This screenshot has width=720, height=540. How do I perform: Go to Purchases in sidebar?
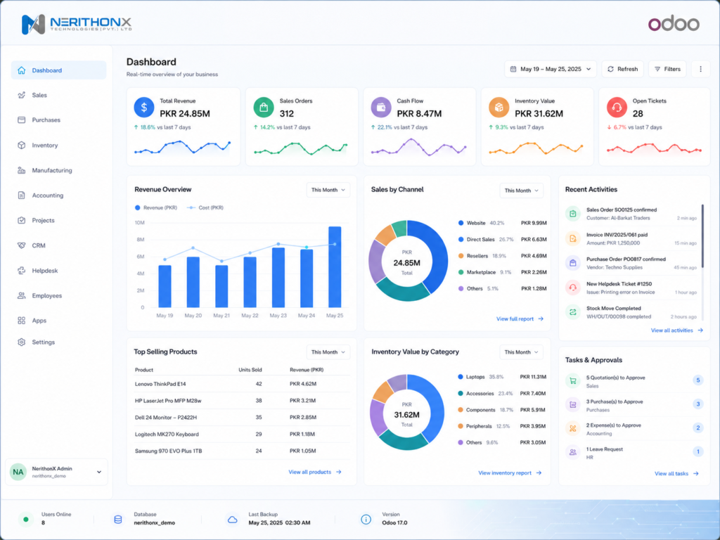pos(58,120)
